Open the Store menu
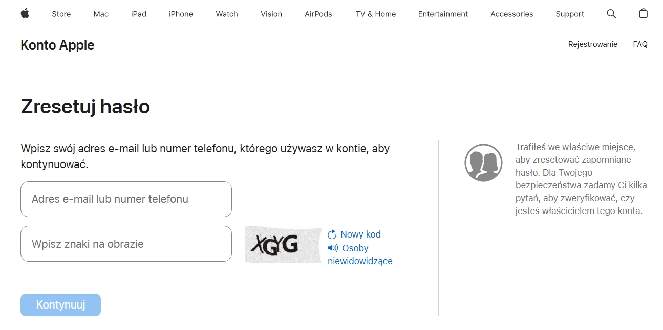This screenshot has width=663, height=330. [x=61, y=14]
